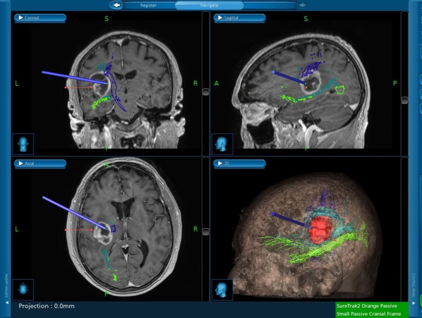
Task: Select the head orientation icon in the Axial view
Action: pos(23,289)
